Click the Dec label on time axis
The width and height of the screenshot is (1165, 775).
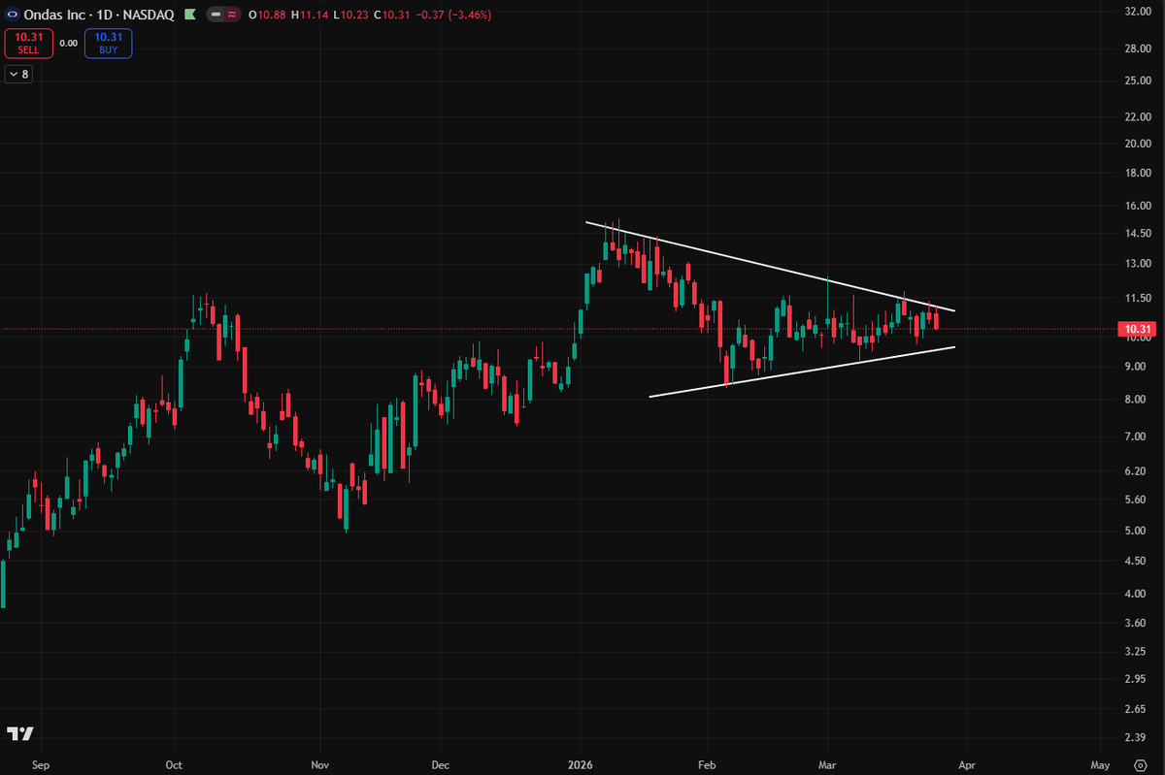coord(440,764)
